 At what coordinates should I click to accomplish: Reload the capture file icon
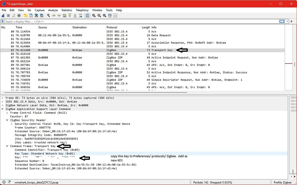tap(42, 15)
